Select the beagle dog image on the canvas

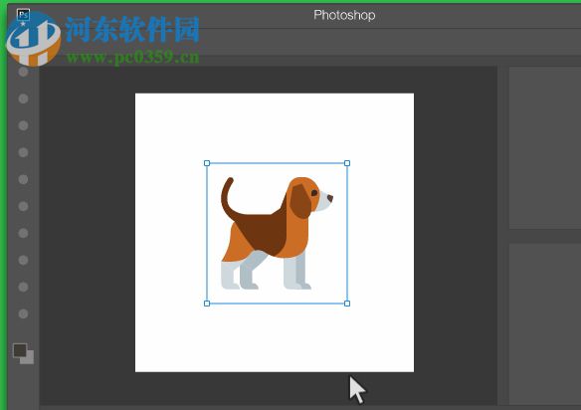(277, 233)
